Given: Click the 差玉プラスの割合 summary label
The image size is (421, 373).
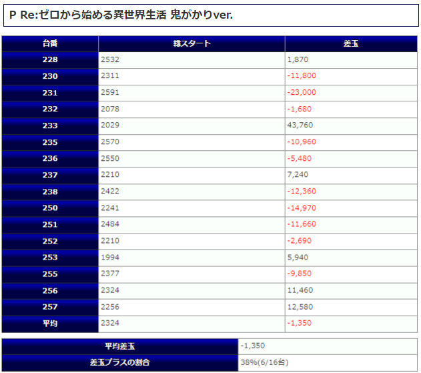Looking at the screenshot, I should [x=119, y=362].
